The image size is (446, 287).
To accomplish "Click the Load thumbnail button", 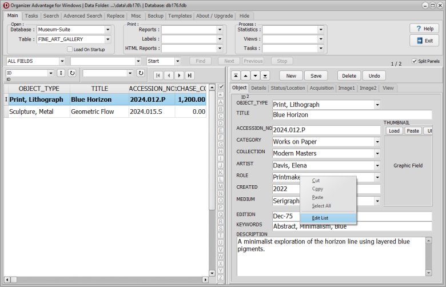I will tap(393, 131).
